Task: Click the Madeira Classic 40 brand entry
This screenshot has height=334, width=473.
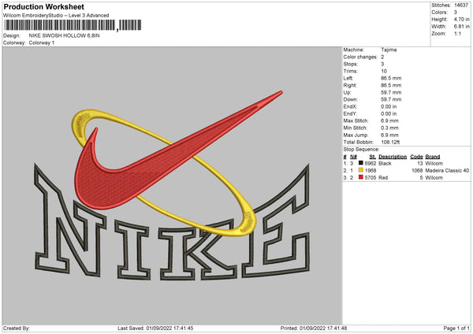Action: pos(447,171)
